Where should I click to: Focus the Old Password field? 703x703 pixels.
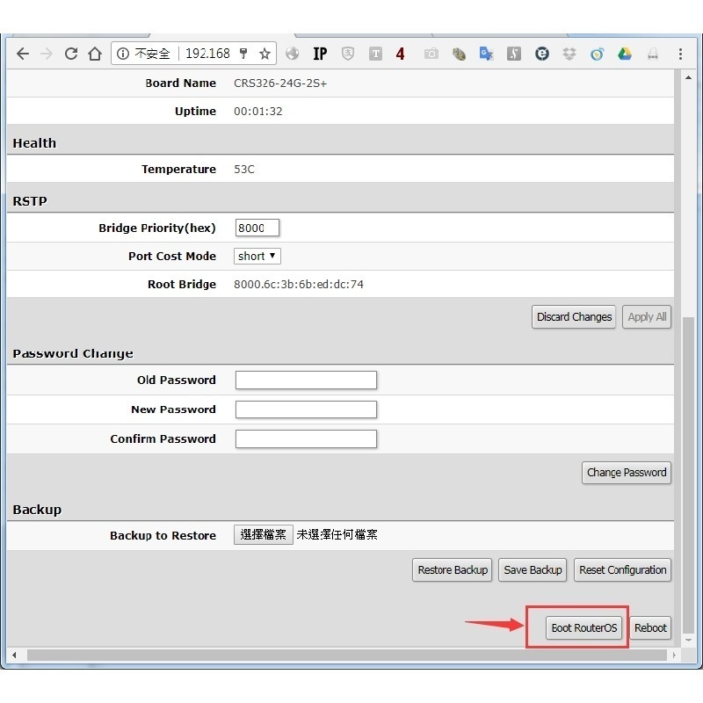(306, 380)
